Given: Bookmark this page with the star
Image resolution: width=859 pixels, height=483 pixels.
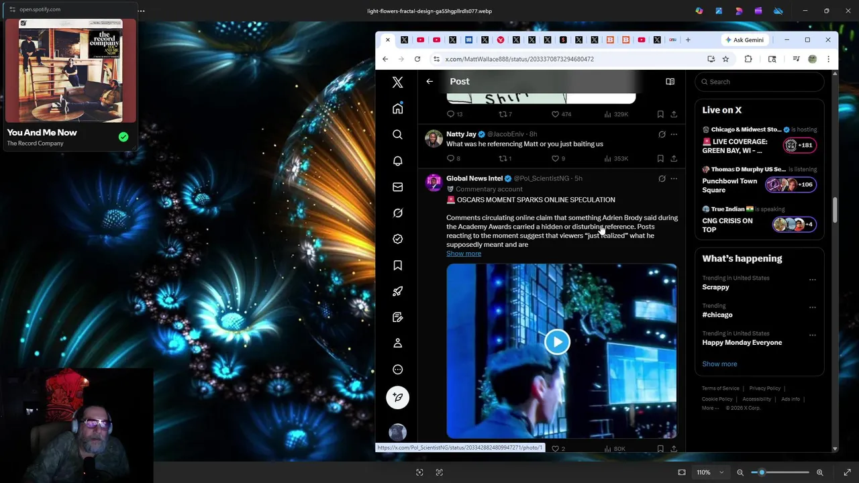Looking at the screenshot, I should tap(725, 59).
